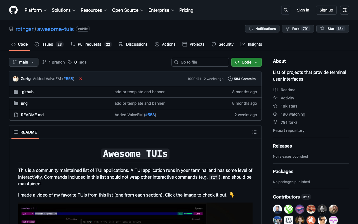Open Zorig's avatar on latest commit
The image size is (358, 224).
16,79
